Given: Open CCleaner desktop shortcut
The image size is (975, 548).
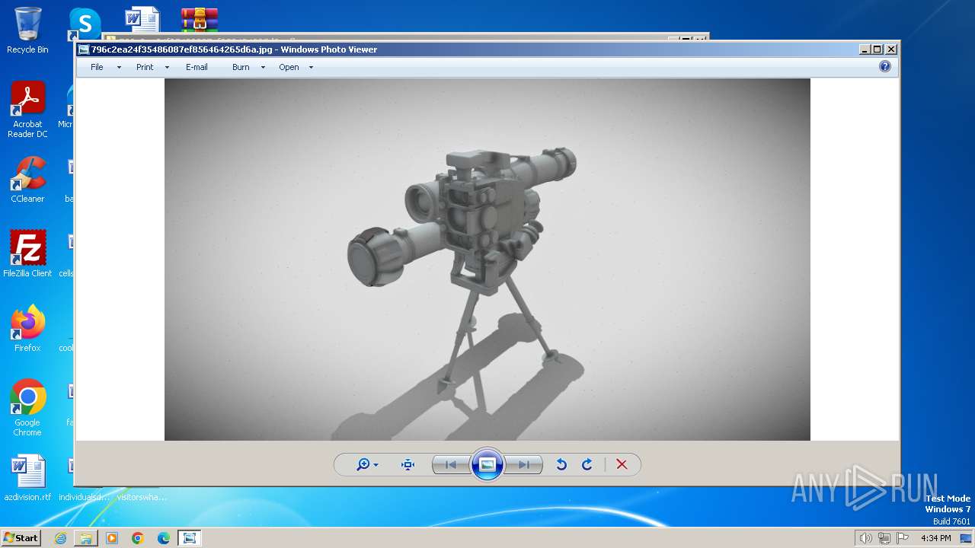Looking at the screenshot, I should tap(27, 180).
